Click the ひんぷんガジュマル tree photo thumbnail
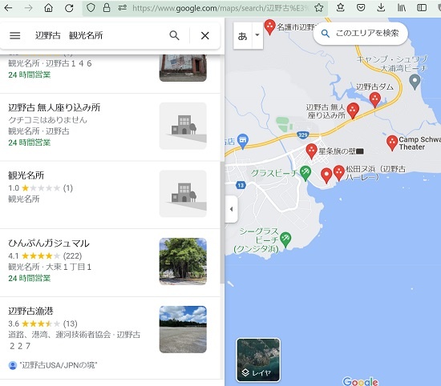 pyautogui.click(x=183, y=261)
